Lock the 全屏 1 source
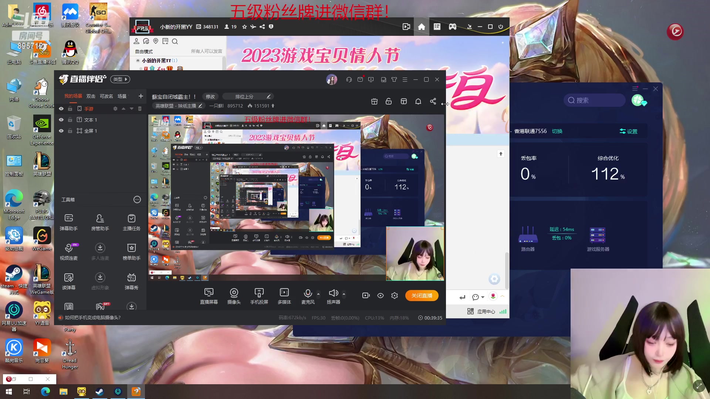Screen dimensions: 710x399 pos(70,130)
